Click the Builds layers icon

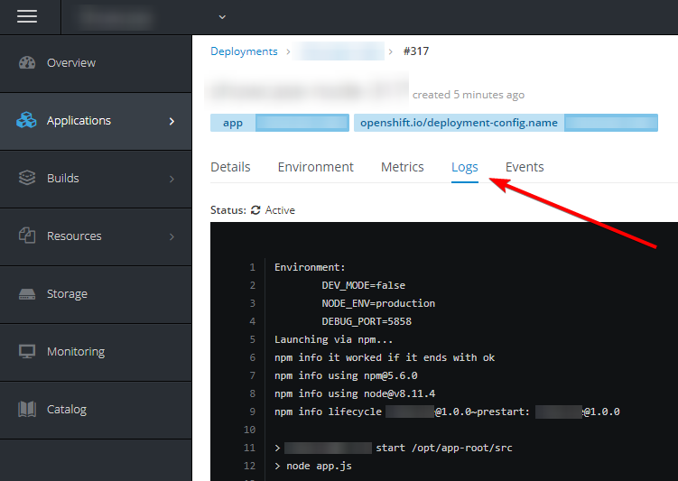[x=27, y=178]
